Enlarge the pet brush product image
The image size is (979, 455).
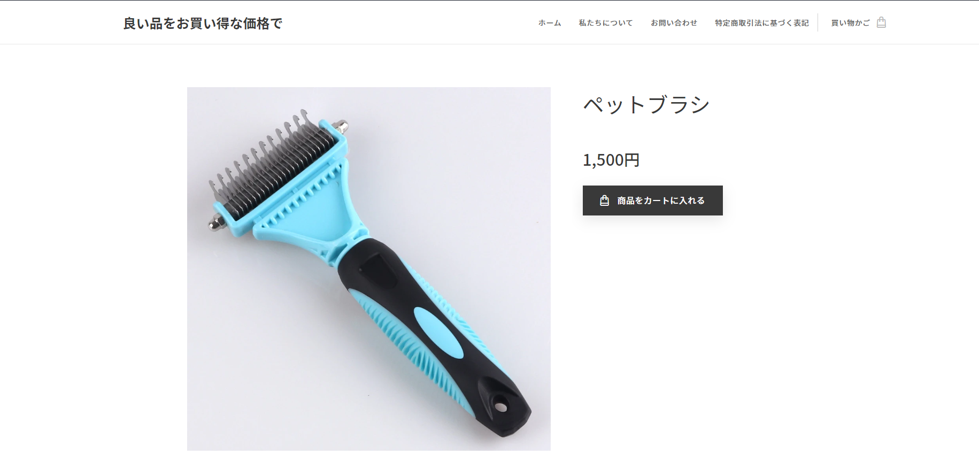(x=369, y=269)
